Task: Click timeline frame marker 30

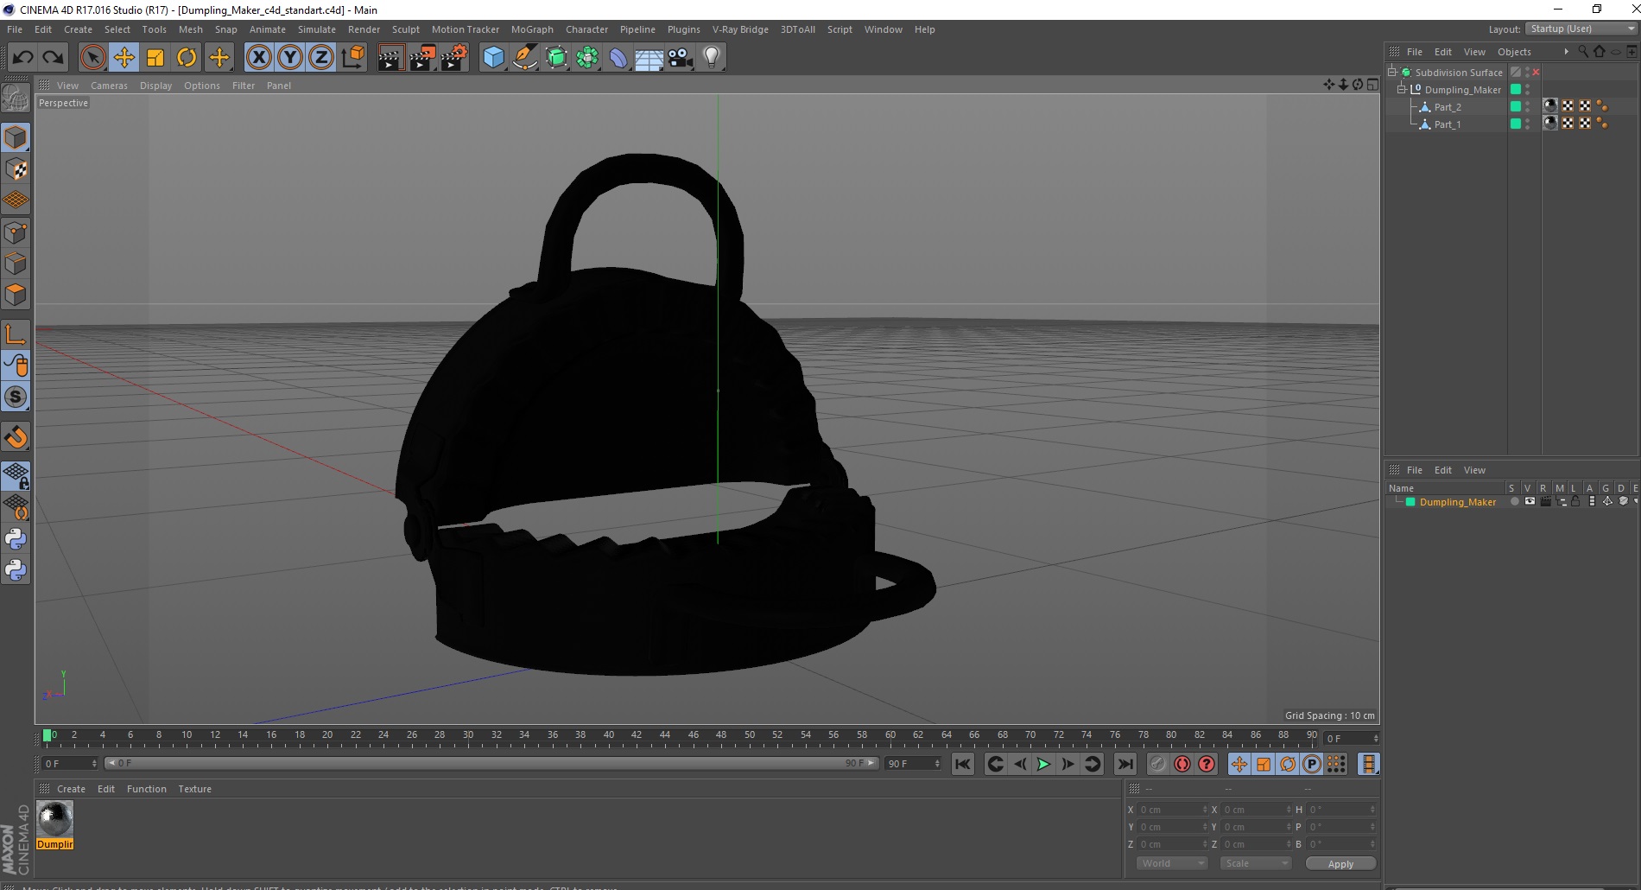Action: point(468,735)
